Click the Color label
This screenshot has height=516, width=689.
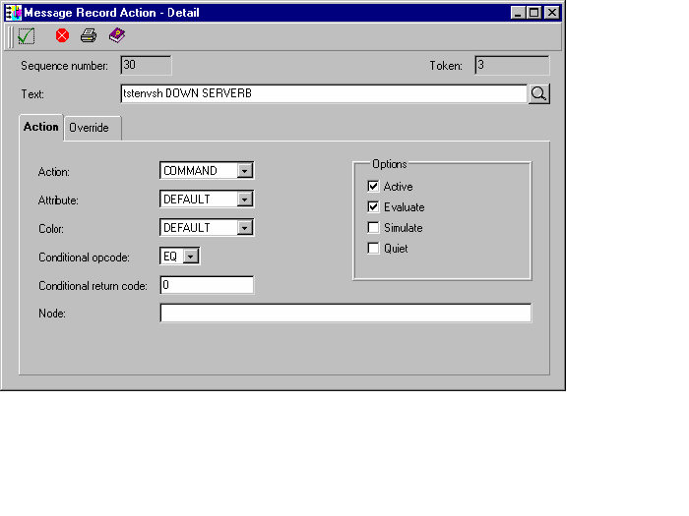click(x=51, y=229)
